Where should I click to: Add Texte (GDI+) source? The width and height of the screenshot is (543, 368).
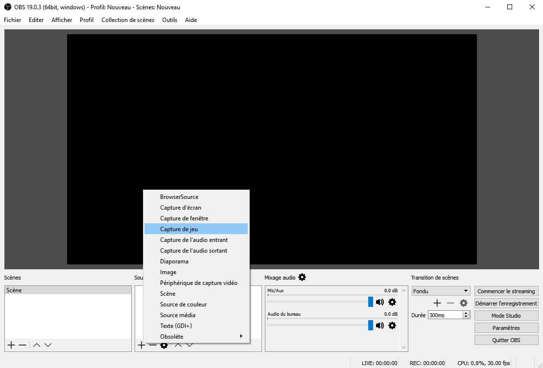[x=196, y=325]
